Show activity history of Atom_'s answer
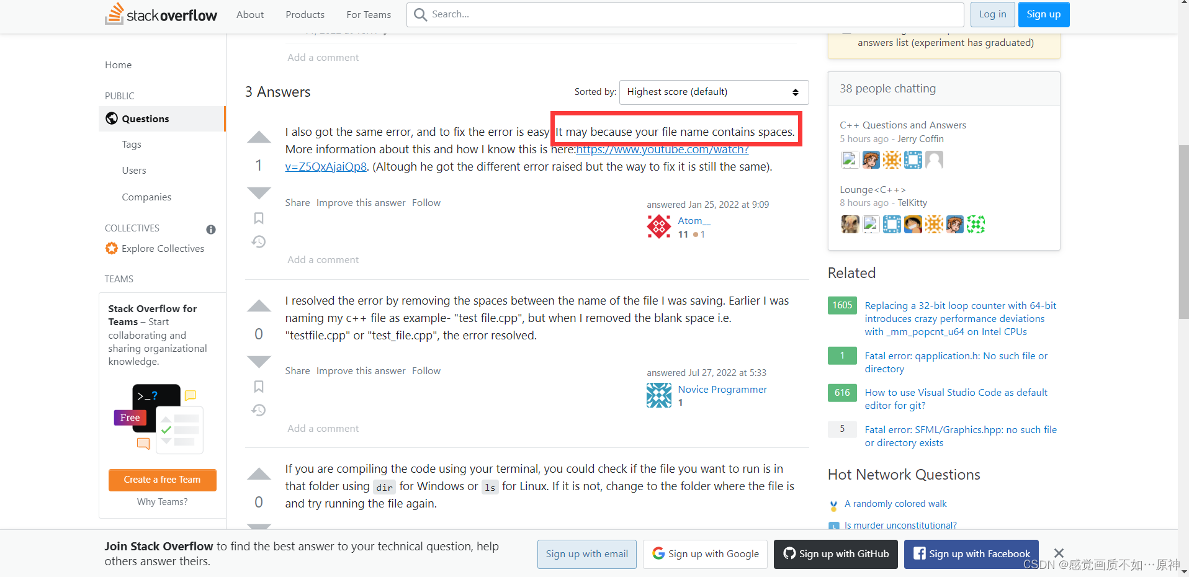 pyautogui.click(x=259, y=241)
